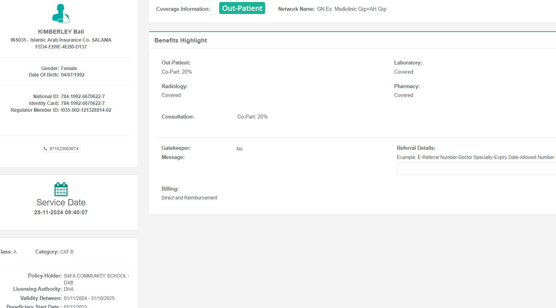Click the Covered value under Pharmacy
The width and height of the screenshot is (556, 308).
coord(404,95)
